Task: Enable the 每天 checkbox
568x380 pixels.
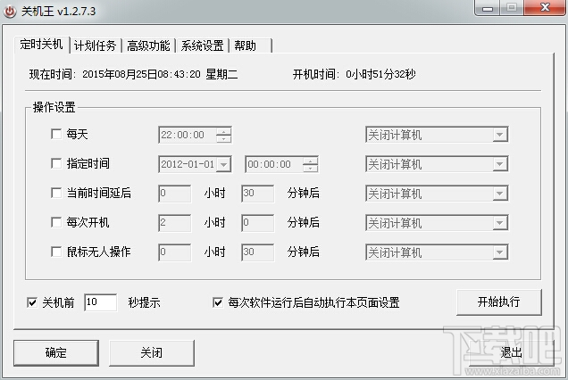Action: click(56, 135)
